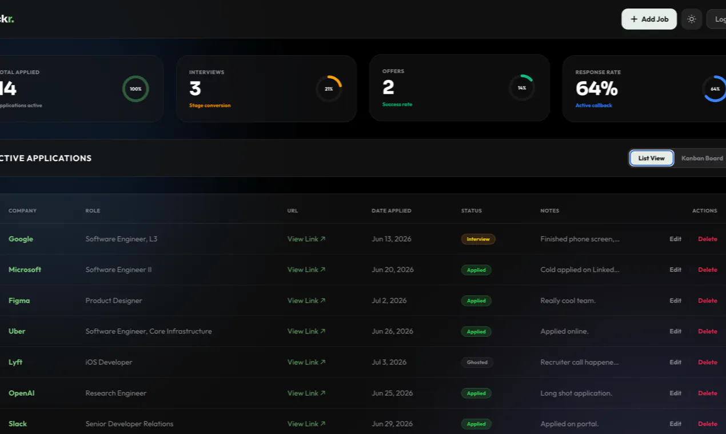
Task: Click the Interview status badge for Google
Action: point(478,239)
